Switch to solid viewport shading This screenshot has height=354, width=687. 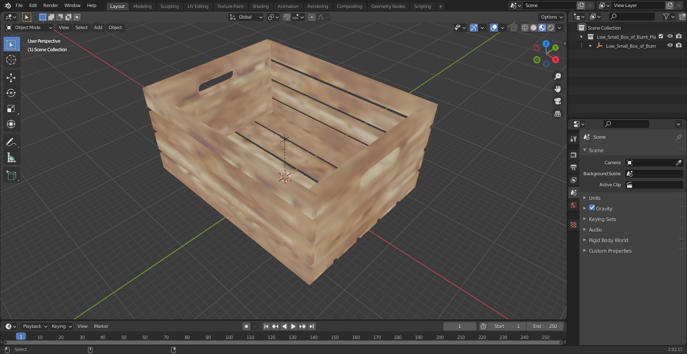(534, 28)
